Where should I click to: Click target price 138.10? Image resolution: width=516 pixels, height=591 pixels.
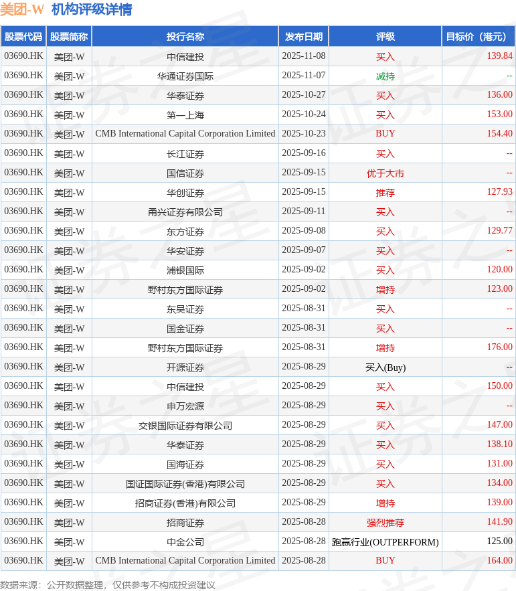(x=499, y=444)
